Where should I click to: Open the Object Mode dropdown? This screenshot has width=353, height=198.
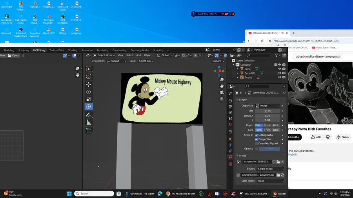[104, 56]
